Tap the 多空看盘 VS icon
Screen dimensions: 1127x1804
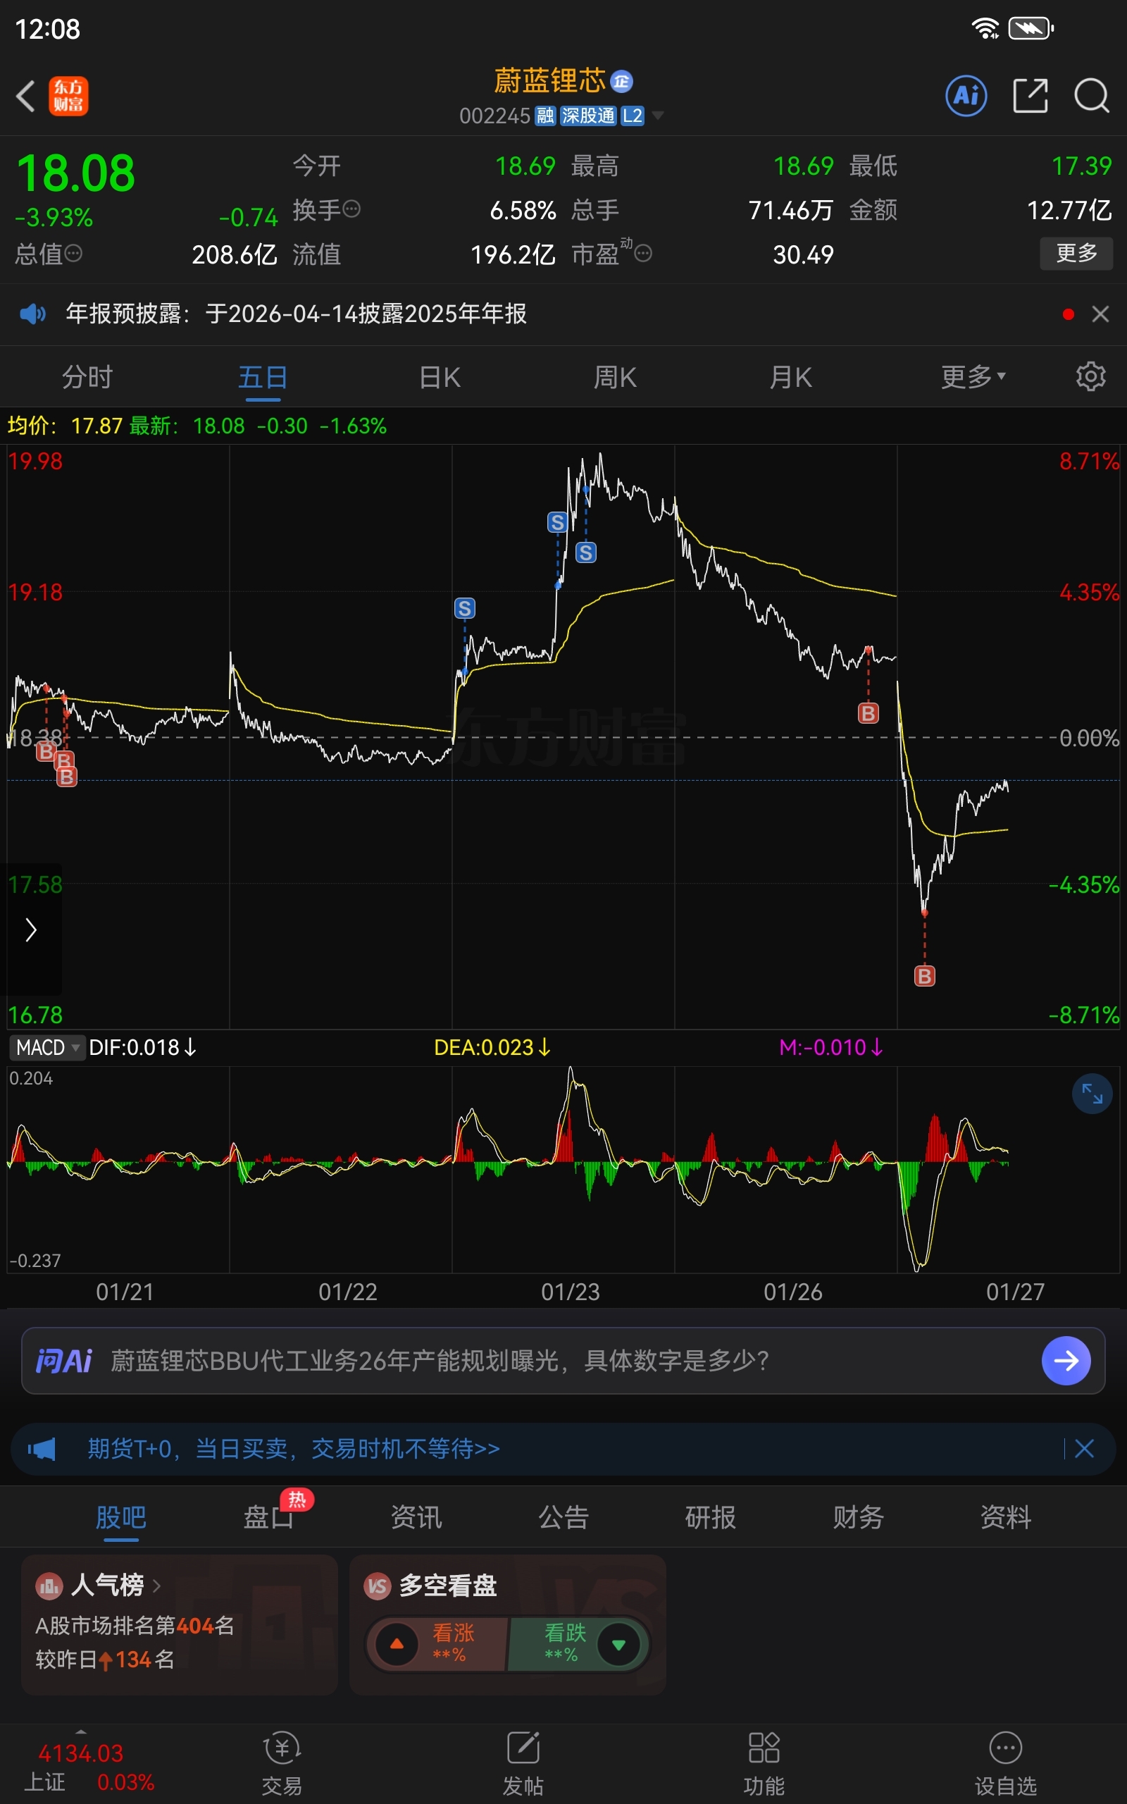[x=378, y=1586]
